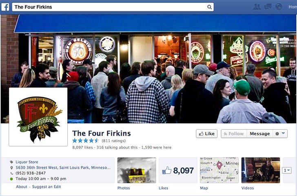
Task: Click the map marker address icon
Action: (11, 168)
